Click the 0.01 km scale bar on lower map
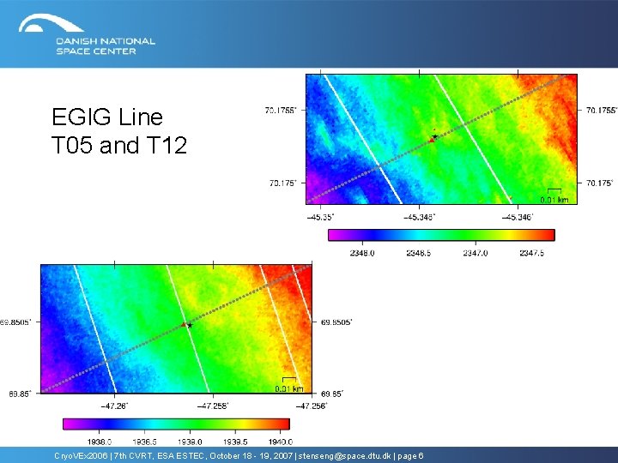Screen dimensions: 618x463 (x=289, y=385)
